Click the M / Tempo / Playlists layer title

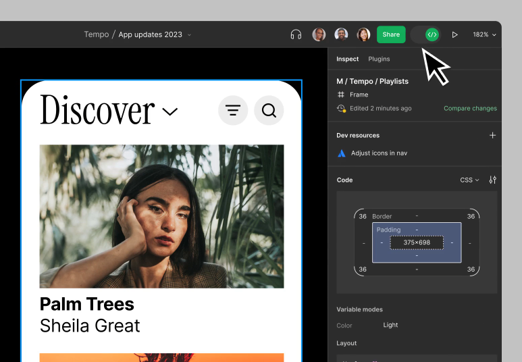tap(372, 81)
